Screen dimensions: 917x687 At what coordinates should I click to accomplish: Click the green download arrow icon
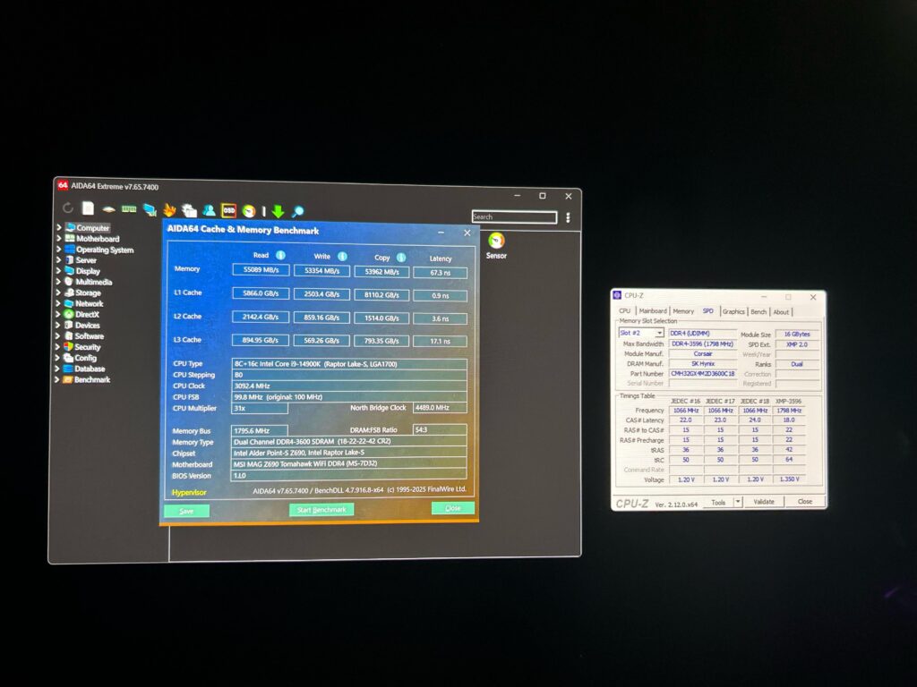(278, 211)
